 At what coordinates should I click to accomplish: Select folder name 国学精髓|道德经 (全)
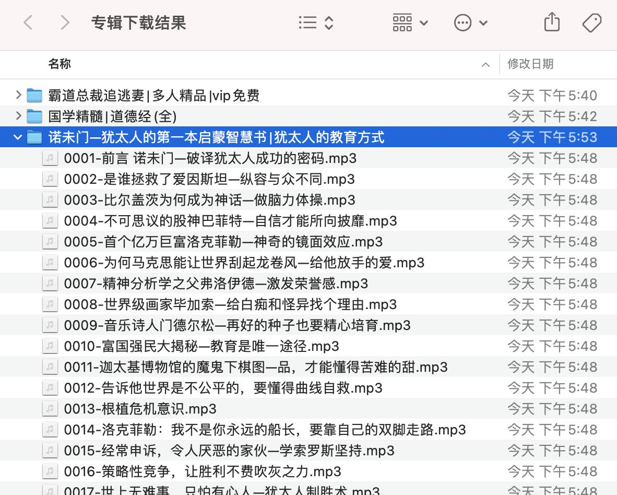112,116
